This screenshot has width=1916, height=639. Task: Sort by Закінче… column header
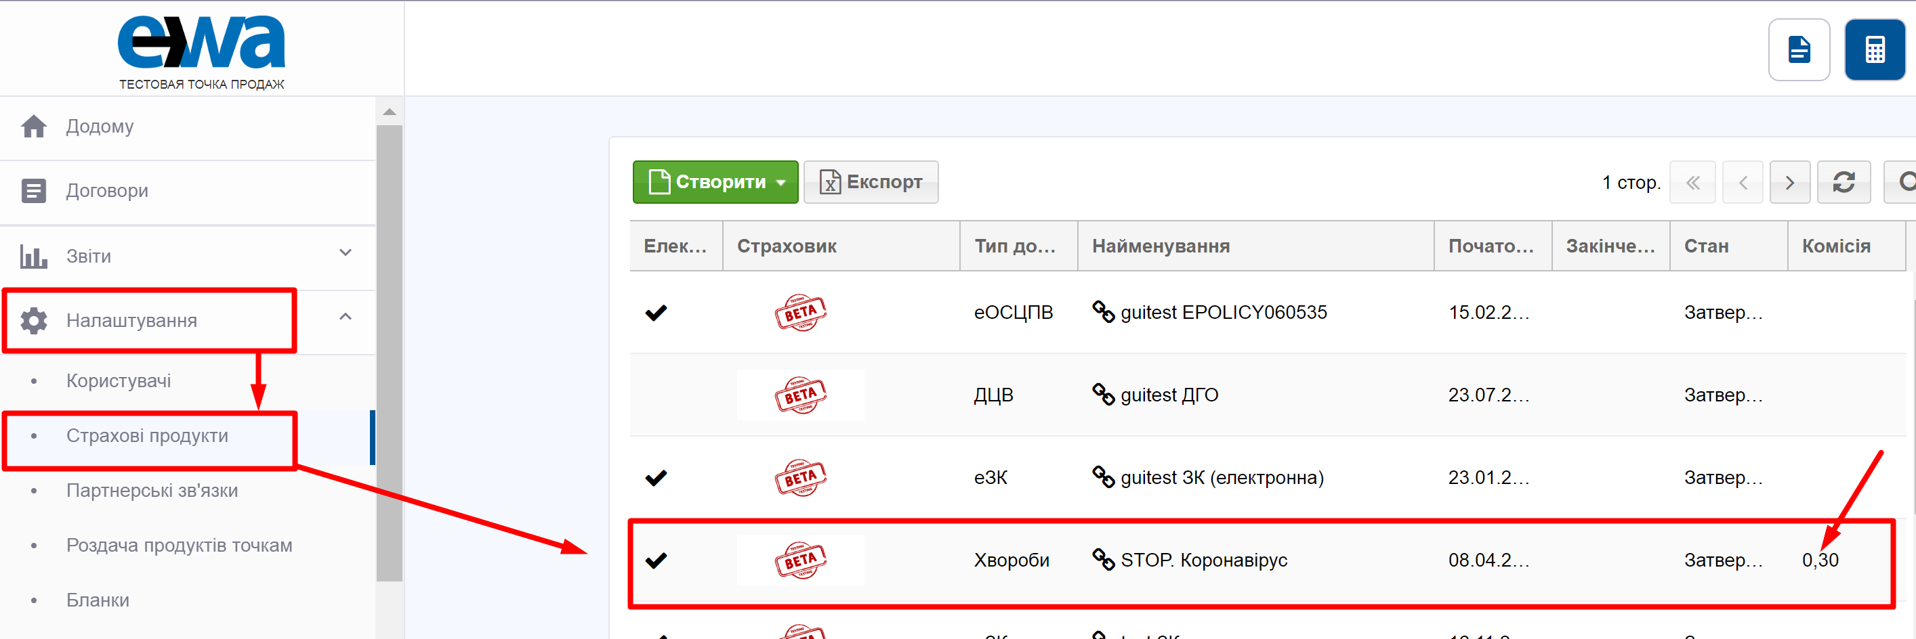(1611, 246)
